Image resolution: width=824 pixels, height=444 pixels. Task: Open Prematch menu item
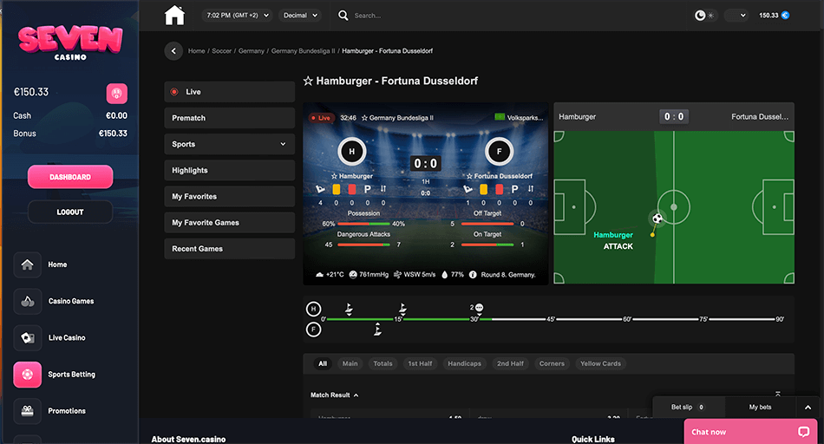229,118
